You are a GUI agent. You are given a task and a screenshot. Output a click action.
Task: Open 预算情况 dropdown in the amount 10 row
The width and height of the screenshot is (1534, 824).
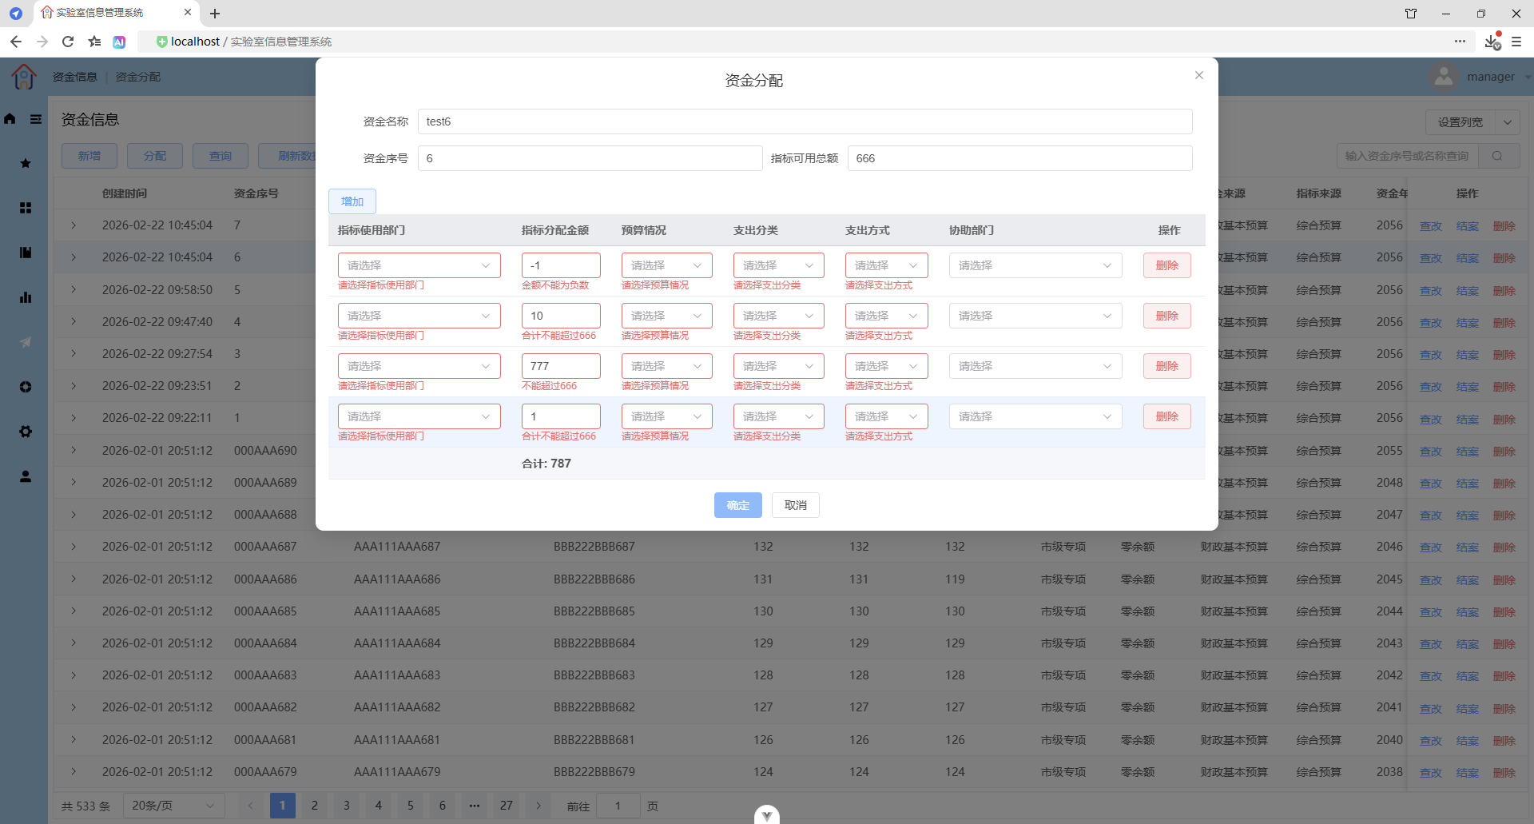click(667, 316)
